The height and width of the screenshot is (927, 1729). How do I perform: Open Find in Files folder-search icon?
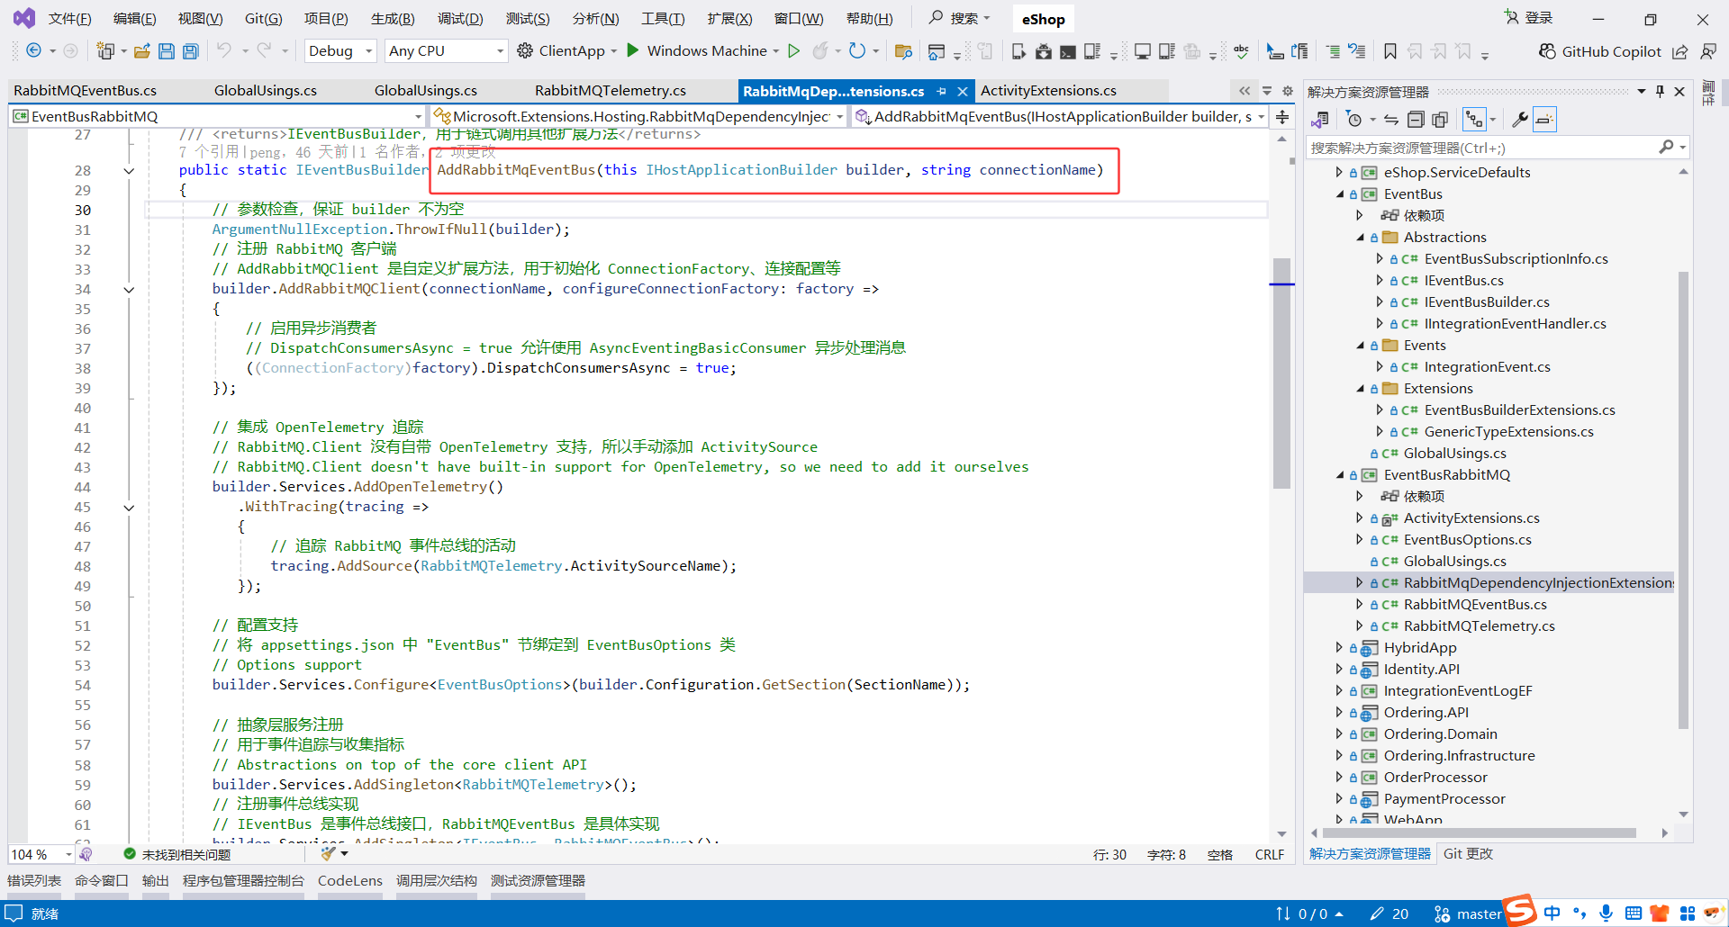coord(903,51)
